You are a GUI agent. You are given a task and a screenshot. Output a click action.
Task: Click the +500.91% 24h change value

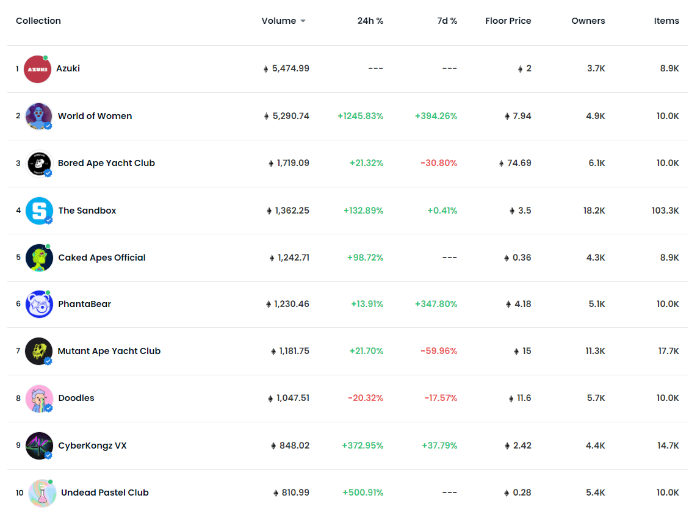(x=363, y=493)
